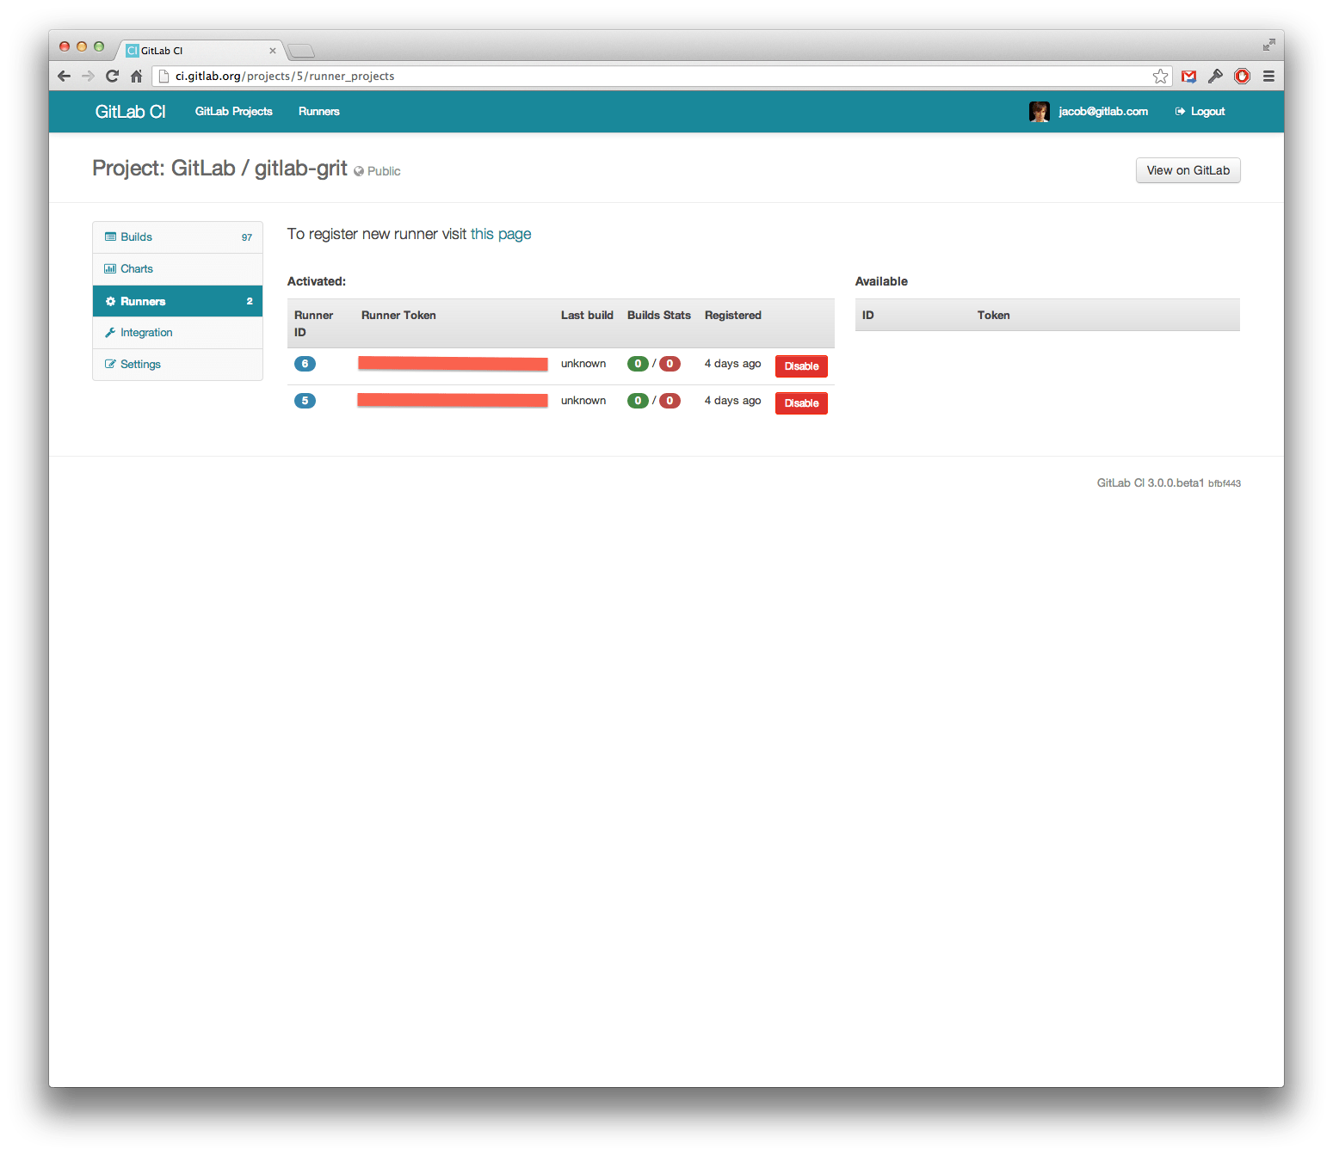Open project Settings in sidebar

(x=140, y=365)
